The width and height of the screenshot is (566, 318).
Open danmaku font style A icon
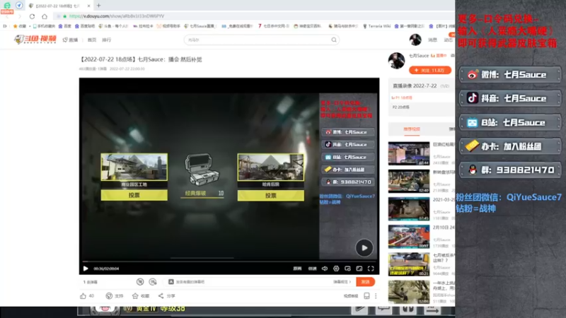click(171, 282)
